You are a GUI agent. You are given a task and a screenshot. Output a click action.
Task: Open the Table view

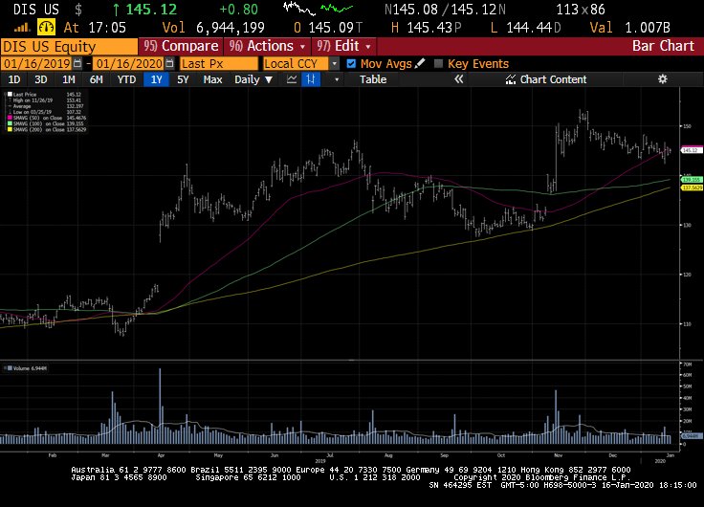[373, 79]
